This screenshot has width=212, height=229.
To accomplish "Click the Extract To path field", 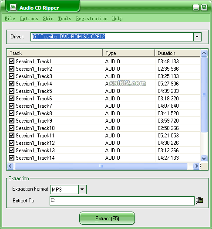I will click(x=122, y=201).
